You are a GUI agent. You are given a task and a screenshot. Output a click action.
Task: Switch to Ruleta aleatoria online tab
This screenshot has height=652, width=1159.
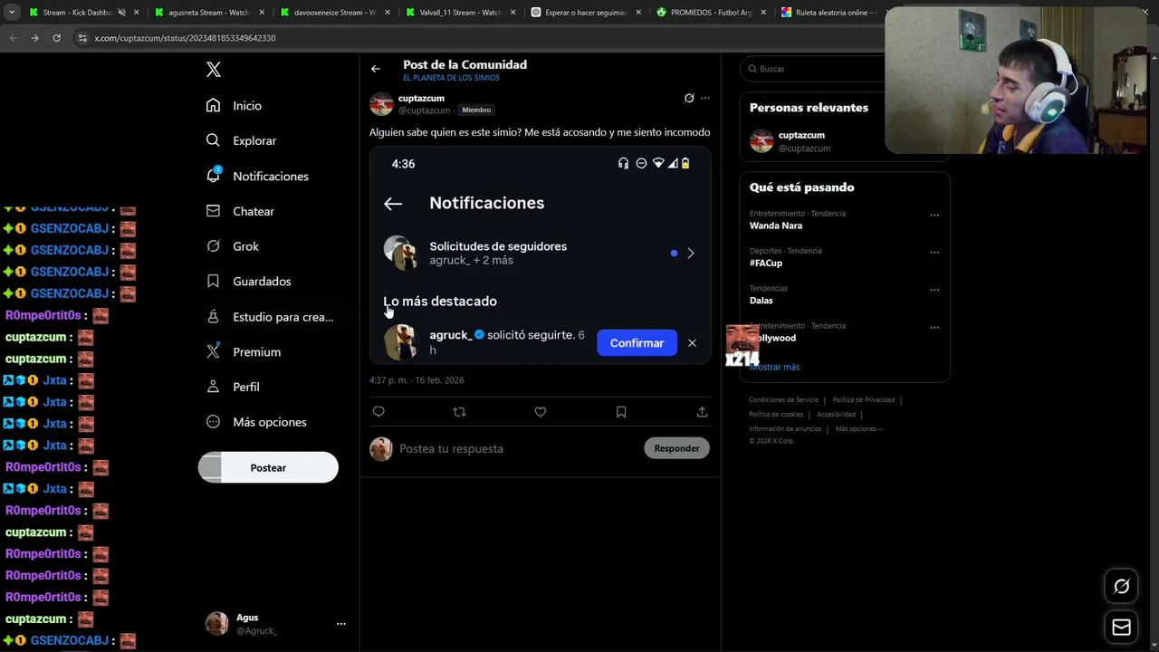[829, 13]
